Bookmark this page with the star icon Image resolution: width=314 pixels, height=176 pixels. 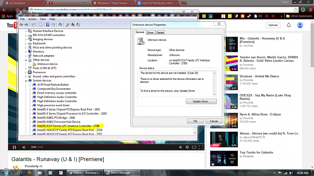tap(296, 10)
